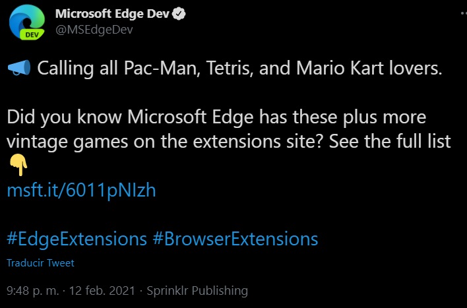467x308 pixels.
Task: Open the Sprinklr Publishing source label
Action: click(x=197, y=291)
